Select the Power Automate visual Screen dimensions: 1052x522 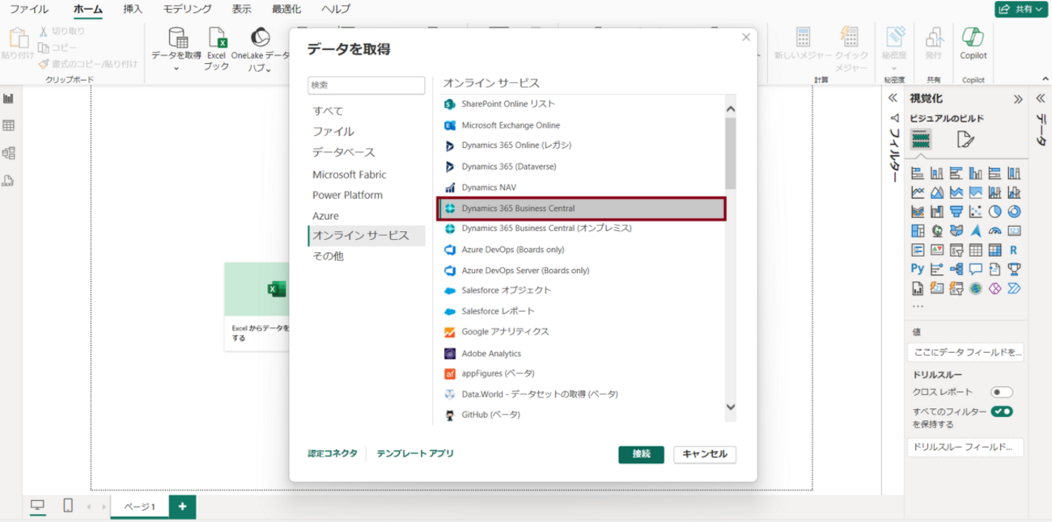click(x=1014, y=288)
